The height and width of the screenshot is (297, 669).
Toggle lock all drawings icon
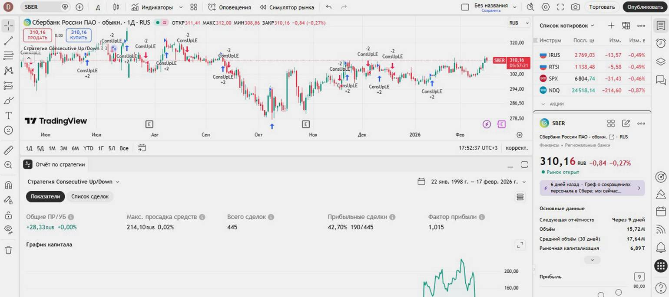[x=8, y=215]
